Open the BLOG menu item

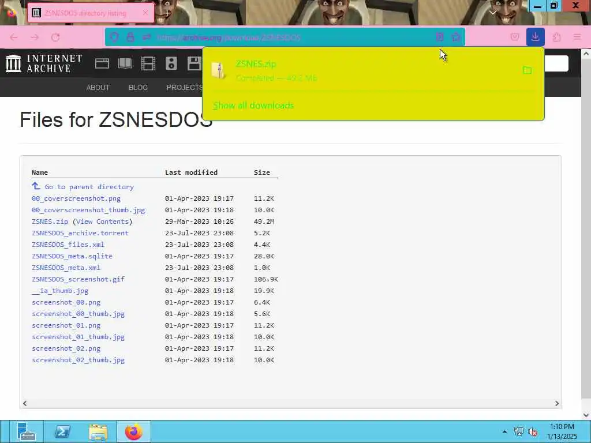click(x=138, y=88)
